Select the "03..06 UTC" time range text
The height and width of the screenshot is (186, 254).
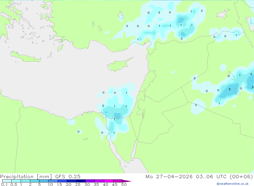coord(211,177)
